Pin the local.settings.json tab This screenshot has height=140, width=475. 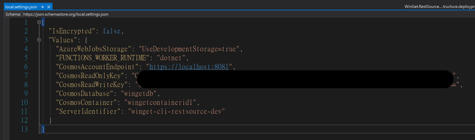(x=42, y=7)
